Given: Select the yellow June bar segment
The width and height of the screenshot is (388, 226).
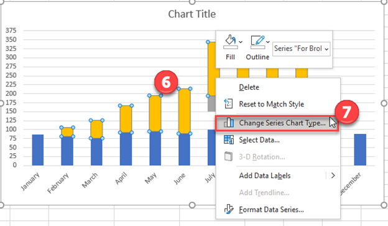Looking at the screenshot, I should tap(184, 111).
